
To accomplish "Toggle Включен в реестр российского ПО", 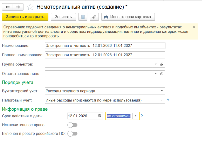I will click(72, 134).
